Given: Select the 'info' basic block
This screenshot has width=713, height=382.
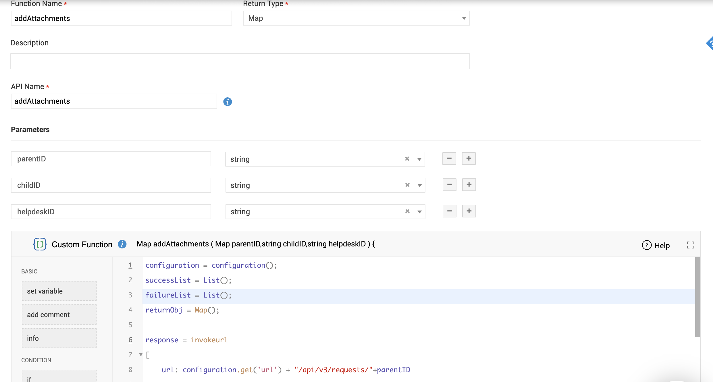Looking at the screenshot, I should click(59, 338).
